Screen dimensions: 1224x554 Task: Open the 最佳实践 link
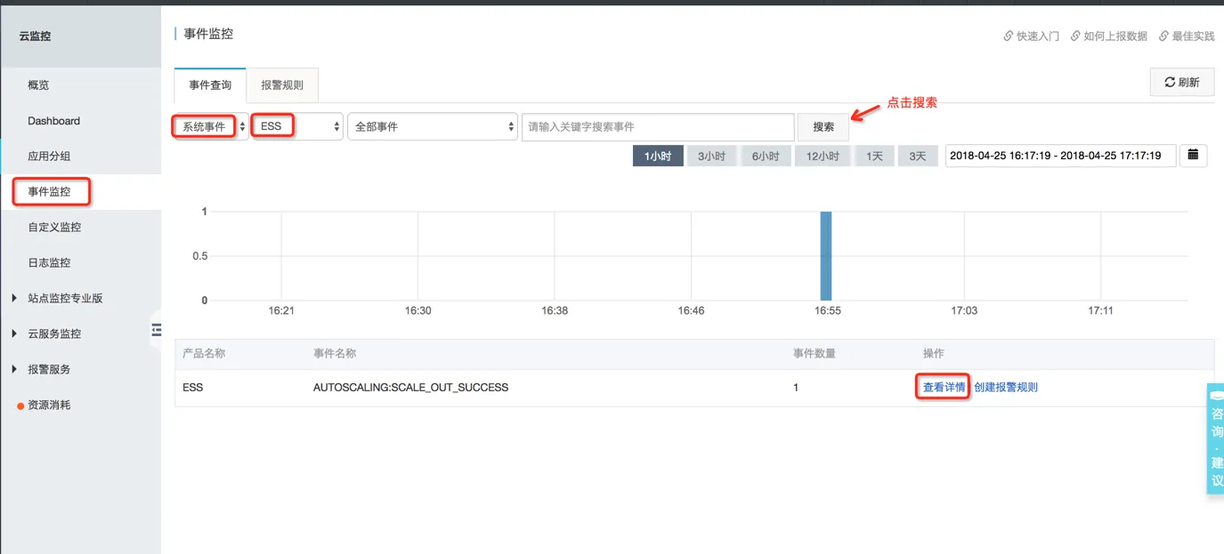[1187, 36]
